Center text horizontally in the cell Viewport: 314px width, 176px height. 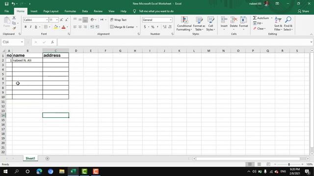click(x=80, y=27)
